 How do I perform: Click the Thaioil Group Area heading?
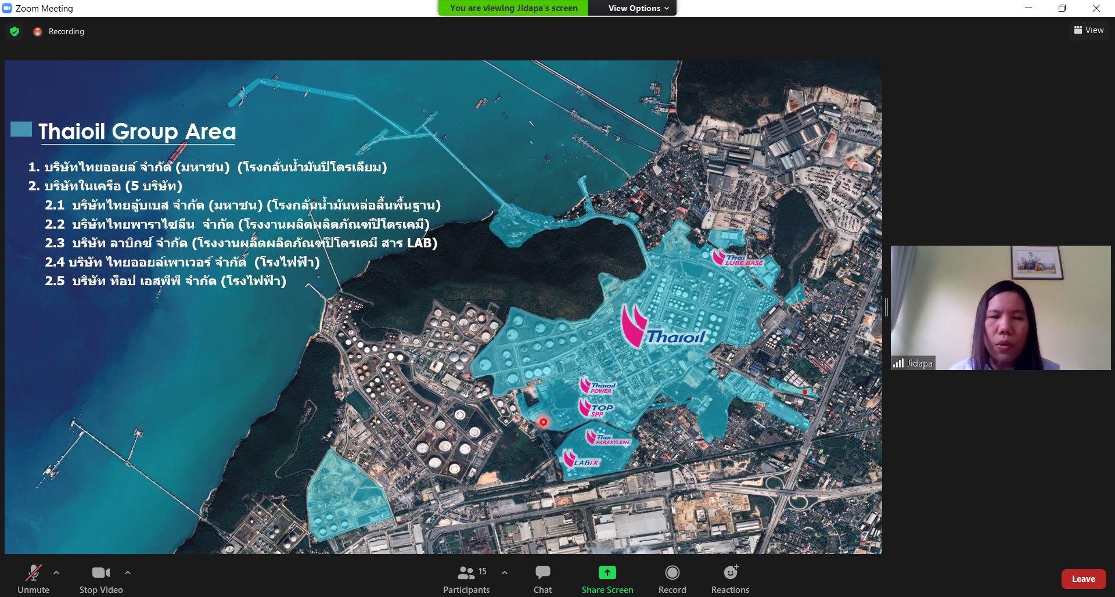(137, 131)
